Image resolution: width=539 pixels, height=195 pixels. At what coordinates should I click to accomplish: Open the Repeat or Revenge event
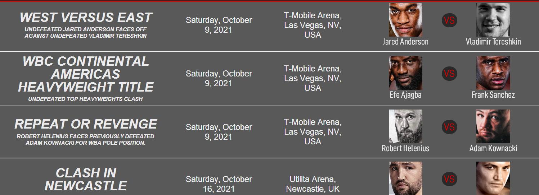pyautogui.click(x=86, y=124)
